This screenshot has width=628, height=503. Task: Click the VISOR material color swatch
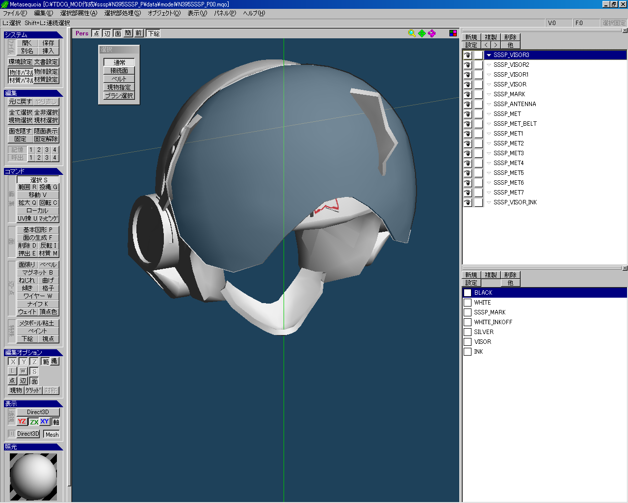pos(468,342)
